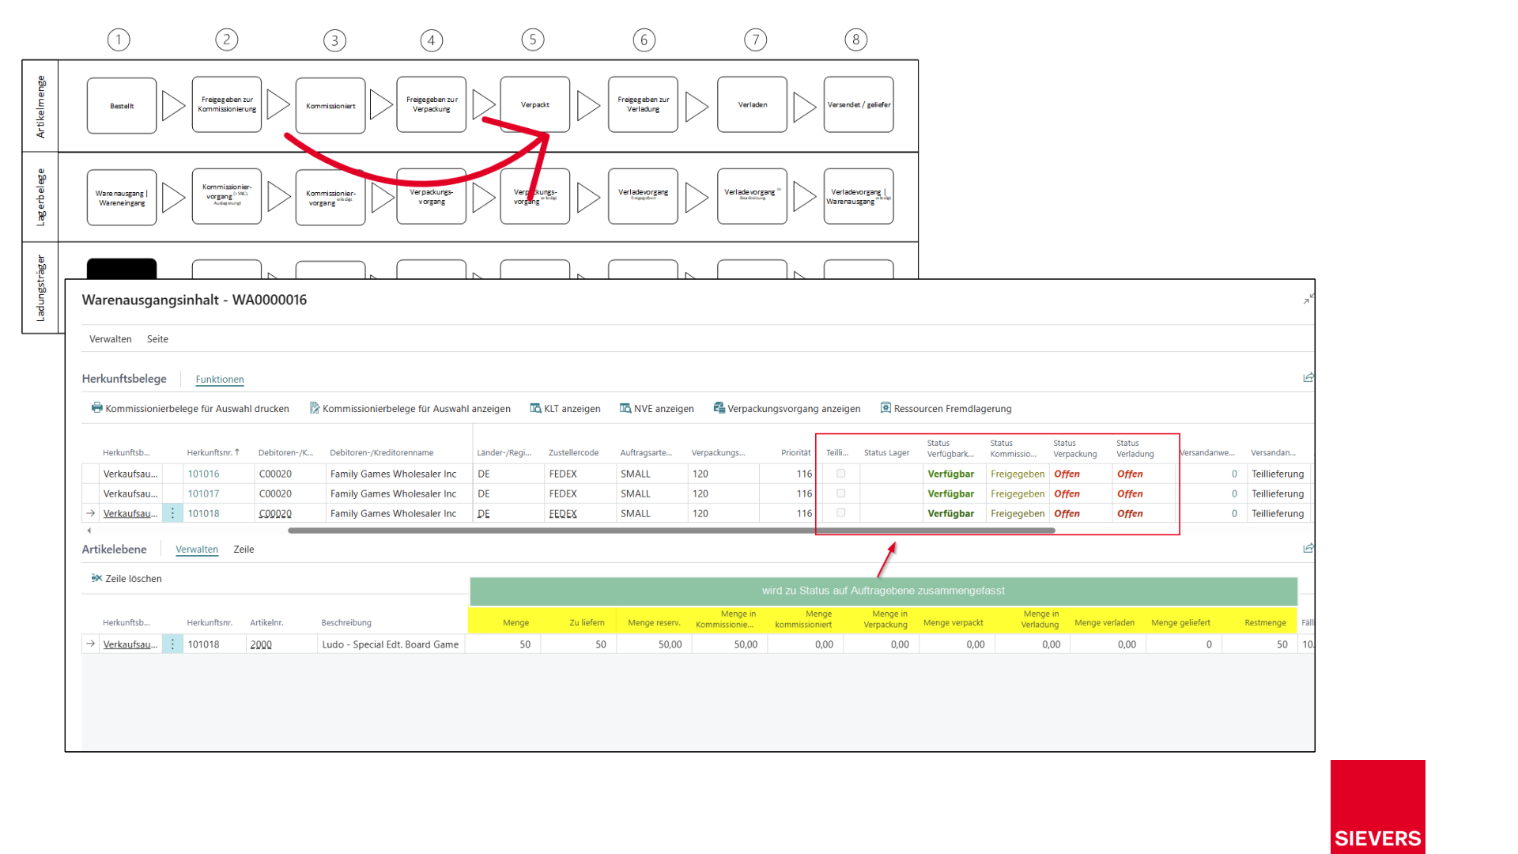Click the Herkunftsbelege section heading
The height and width of the screenshot is (854, 1518).
tap(124, 378)
